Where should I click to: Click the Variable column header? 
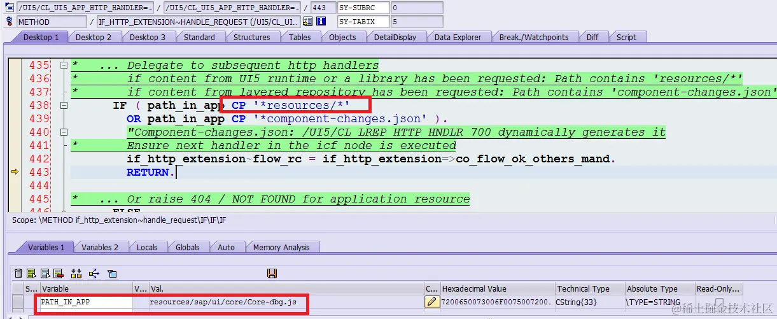click(85, 289)
